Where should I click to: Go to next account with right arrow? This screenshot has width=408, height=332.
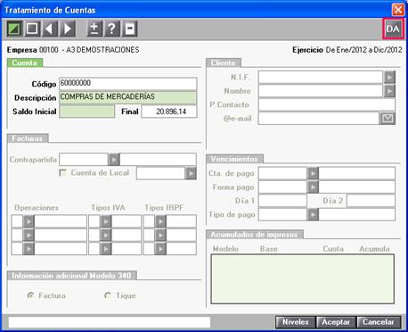tap(68, 29)
